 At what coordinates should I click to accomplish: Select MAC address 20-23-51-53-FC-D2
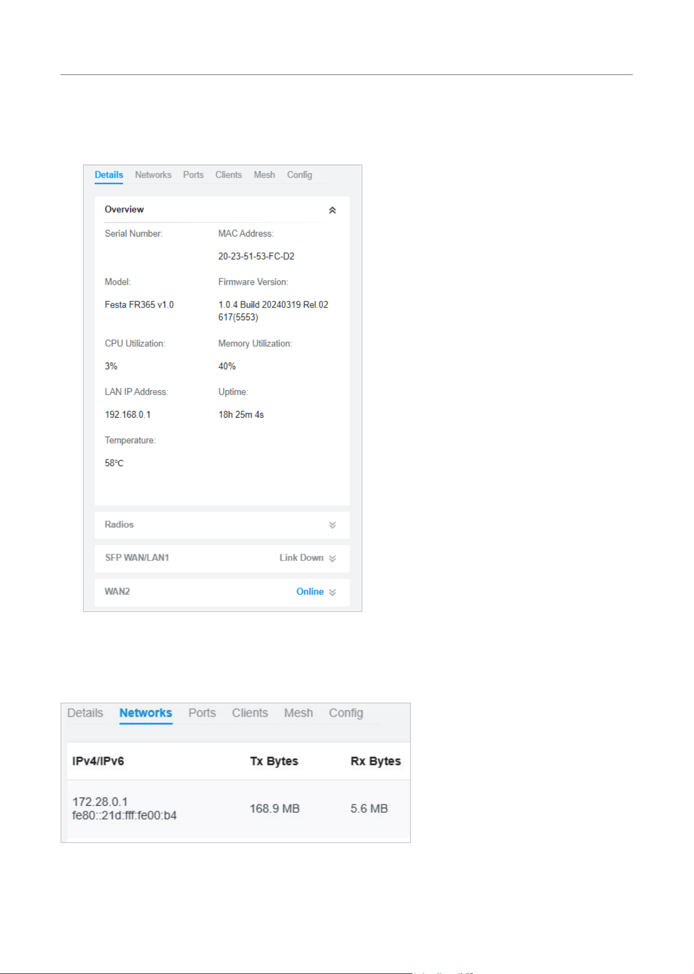tap(256, 257)
